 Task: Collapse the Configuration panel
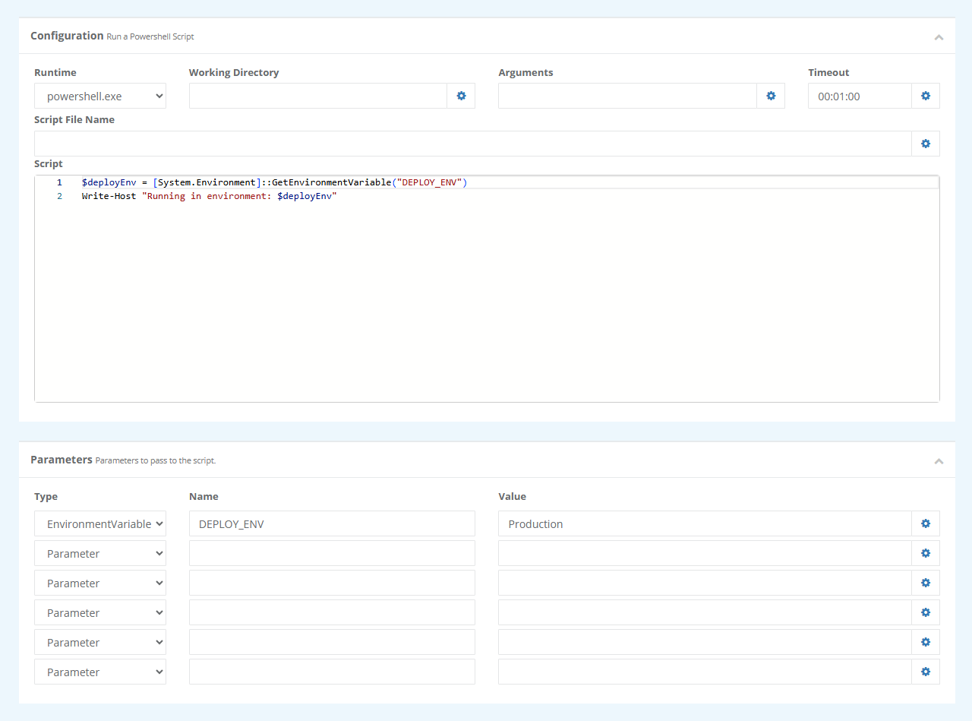point(939,36)
